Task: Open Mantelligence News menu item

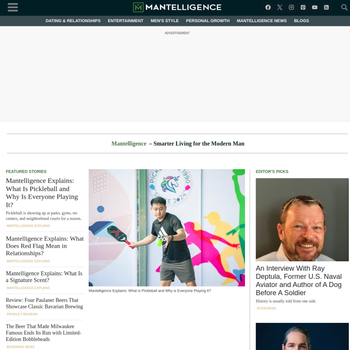Action: click(x=262, y=21)
